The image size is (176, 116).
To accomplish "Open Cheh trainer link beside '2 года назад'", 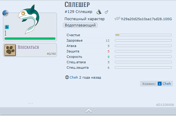I will [x=74, y=77].
